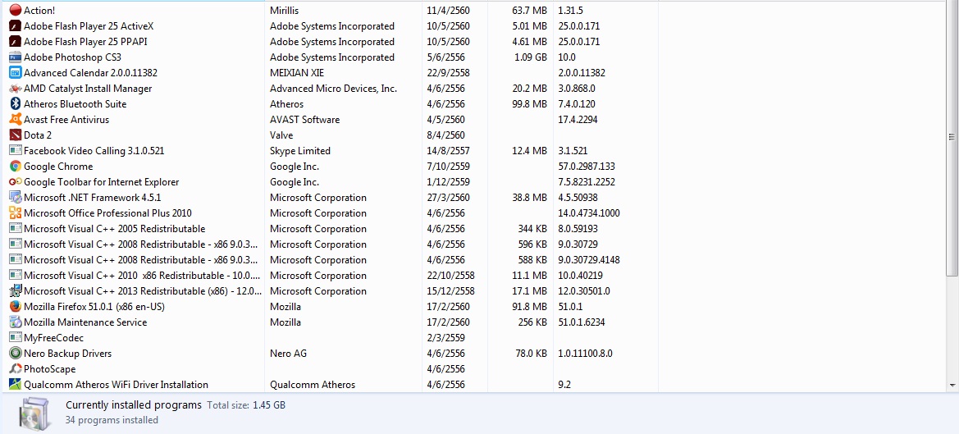Click the Visual C++ 2010 x86 Redistributable icon

tap(16, 276)
